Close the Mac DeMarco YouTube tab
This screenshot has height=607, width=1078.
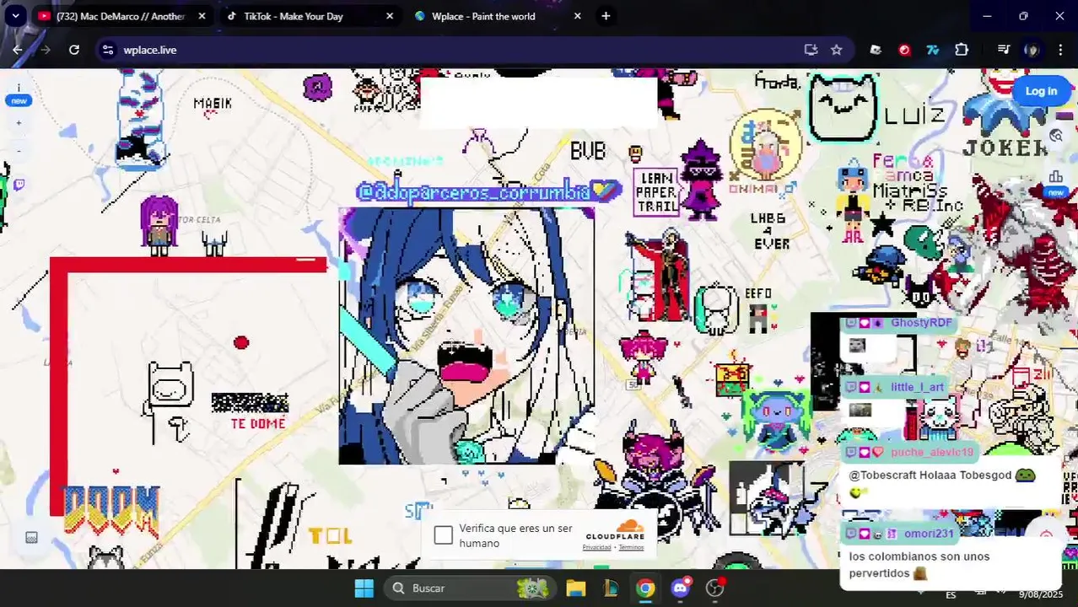click(x=202, y=16)
